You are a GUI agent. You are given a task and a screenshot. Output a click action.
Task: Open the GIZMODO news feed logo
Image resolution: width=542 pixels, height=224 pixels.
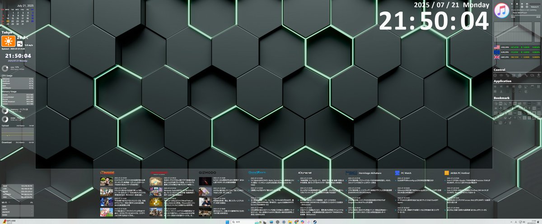click(208, 172)
